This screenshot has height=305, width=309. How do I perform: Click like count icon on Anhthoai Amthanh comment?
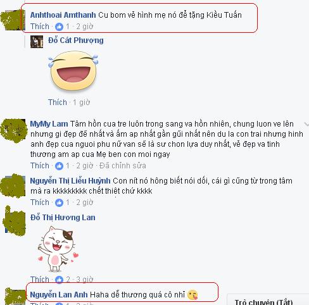pos(59,27)
